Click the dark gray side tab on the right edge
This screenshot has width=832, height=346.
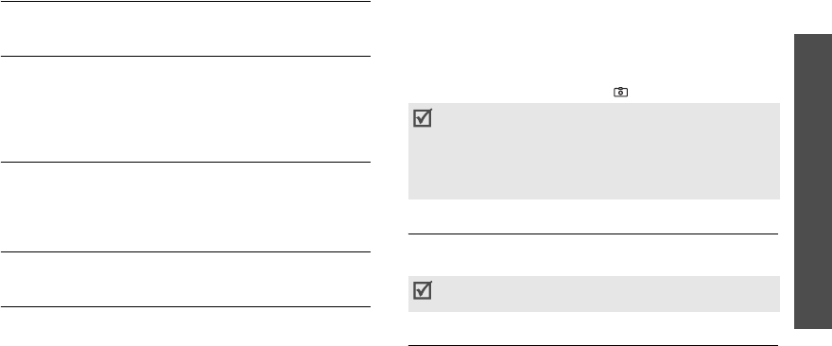[813, 182]
